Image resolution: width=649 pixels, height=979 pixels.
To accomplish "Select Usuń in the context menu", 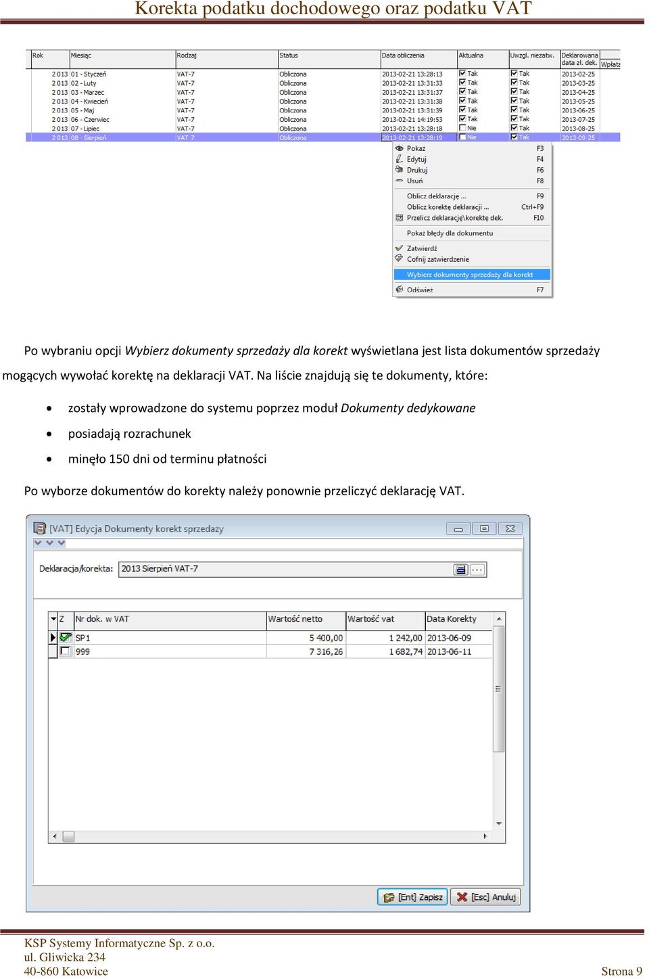I will pyautogui.click(x=471, y=181).
